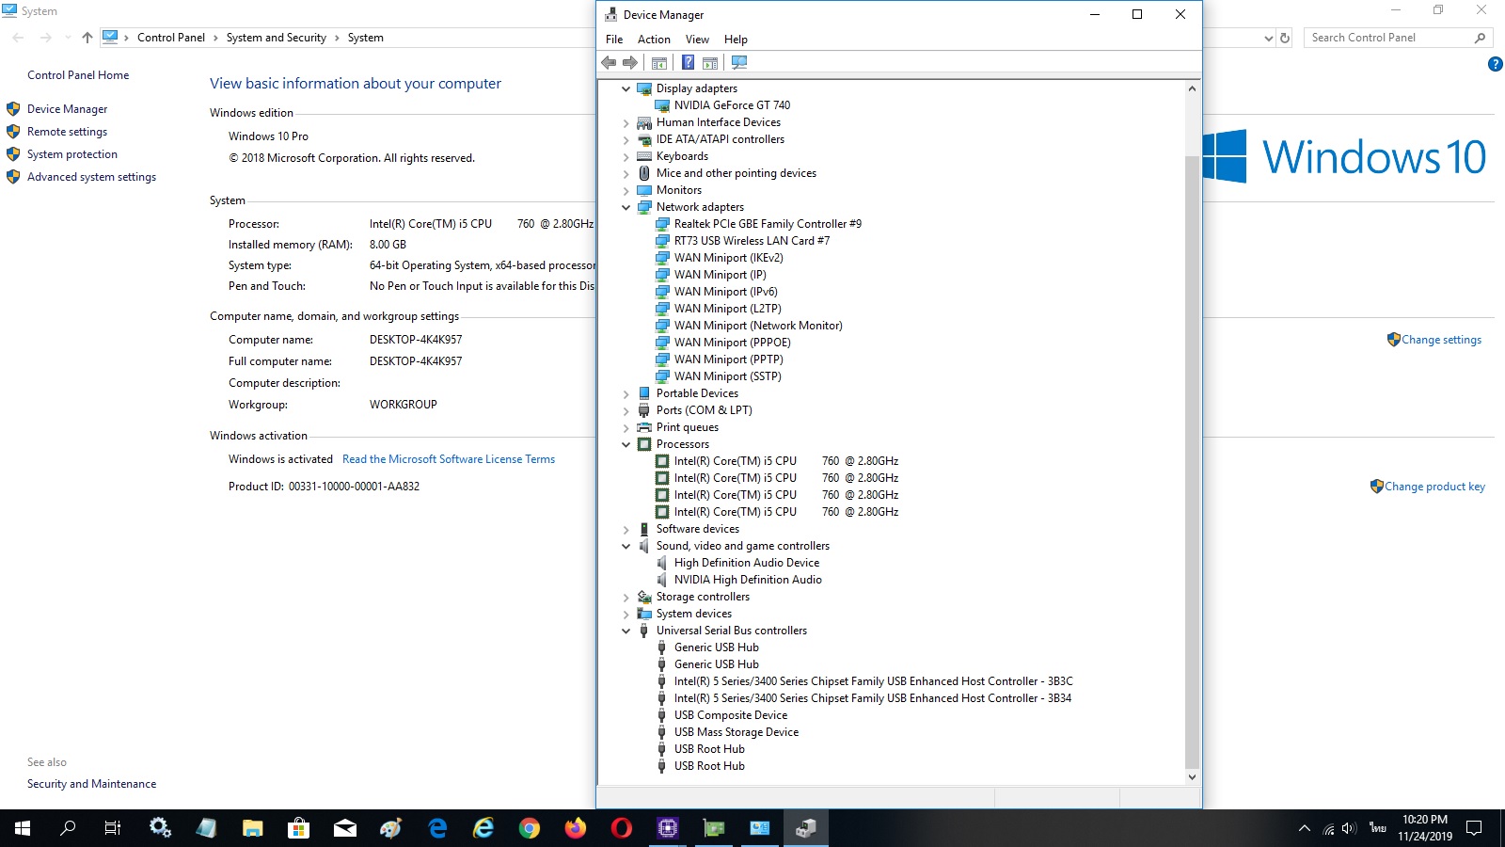
Task: Expand Mice and other pointing devices
Action: point(626,173)
